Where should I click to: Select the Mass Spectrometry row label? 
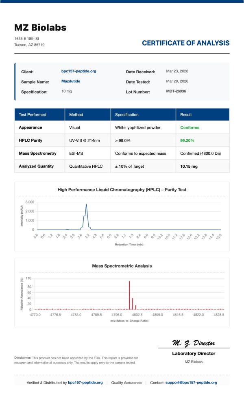coord(37,153)
